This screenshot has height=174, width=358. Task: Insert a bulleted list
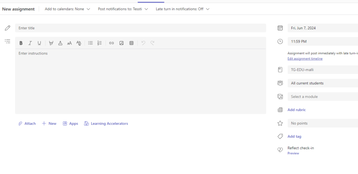click(90, 43)
